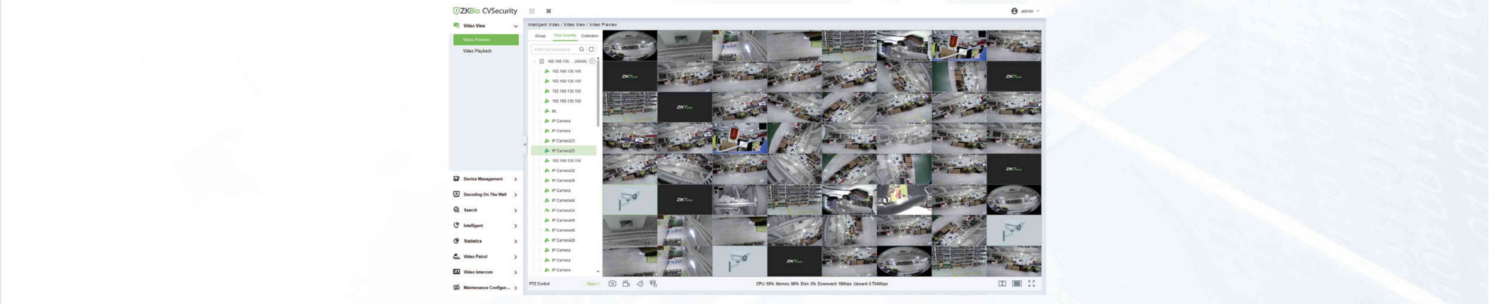Play all cameras of 192.168.130 device node
Image resolution: width=1489 pixels, height=304 pixels.
(592, 61)
